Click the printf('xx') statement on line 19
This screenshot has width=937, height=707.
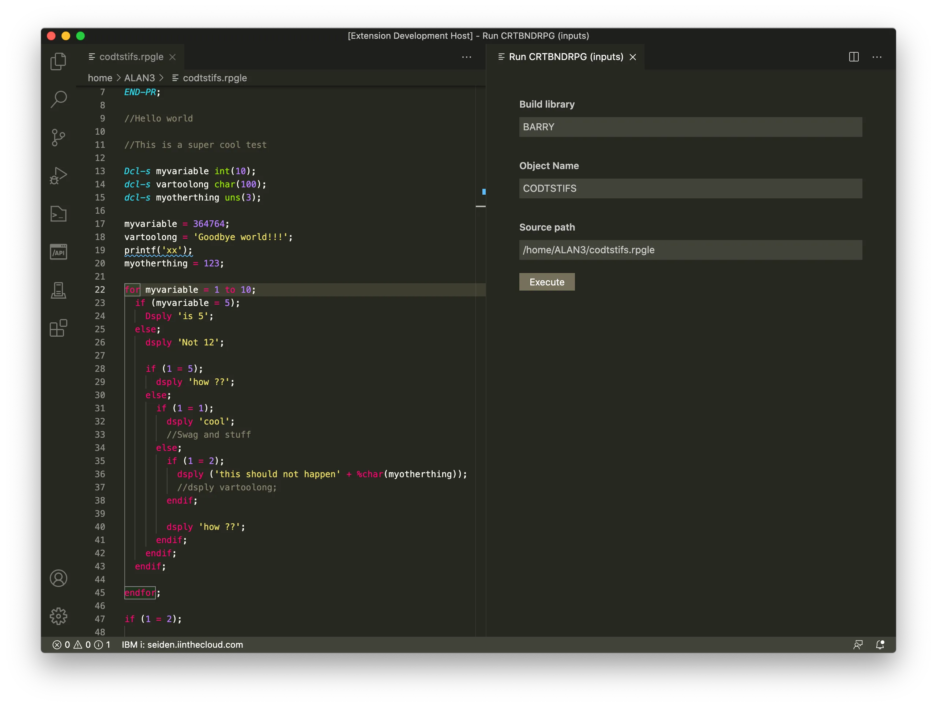(x=158, y=251)
